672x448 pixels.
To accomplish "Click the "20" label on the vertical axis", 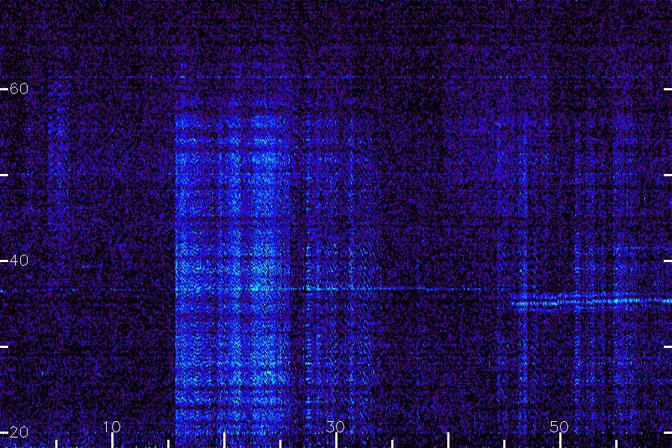I will (x=19, y=432).
